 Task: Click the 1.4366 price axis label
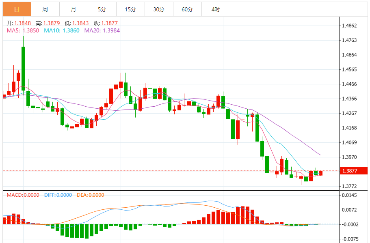pos(349,99)
